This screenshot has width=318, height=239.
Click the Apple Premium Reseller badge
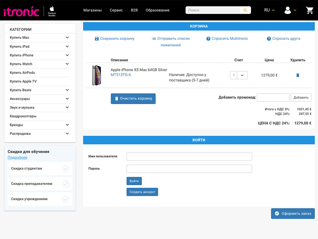(x=52, y=12)
